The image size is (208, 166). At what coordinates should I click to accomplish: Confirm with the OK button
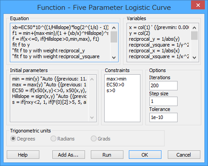click(x=145, y=155)
